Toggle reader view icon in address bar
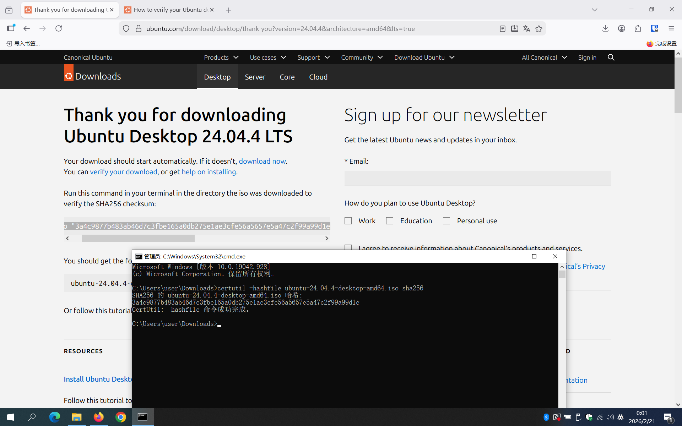 point(502,29)
